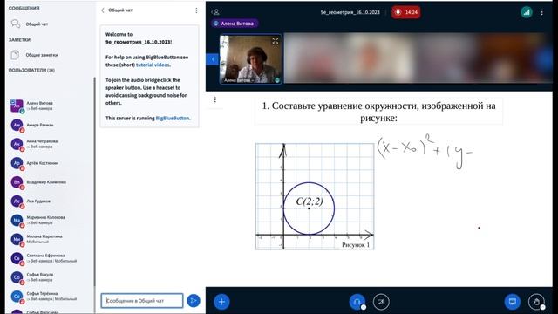The height and width of the screenshot is (314, 558).
Task: Click Софья Терёхина avatar in user list
Action: pos(17,297)
